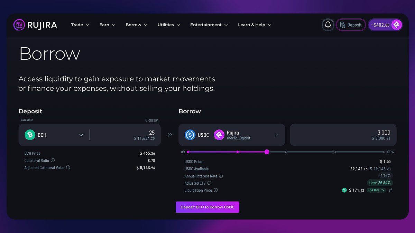Click the coins icon in the Deposit button
This screenshot has height=233, width=415.
coord(343,25)
